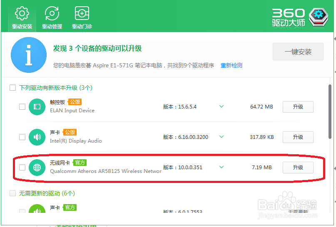The image size is (336, 227).
Task: Expand version dropdown for 6.16.00.3200
Action: pyautogui.click(x=222, y=137)
